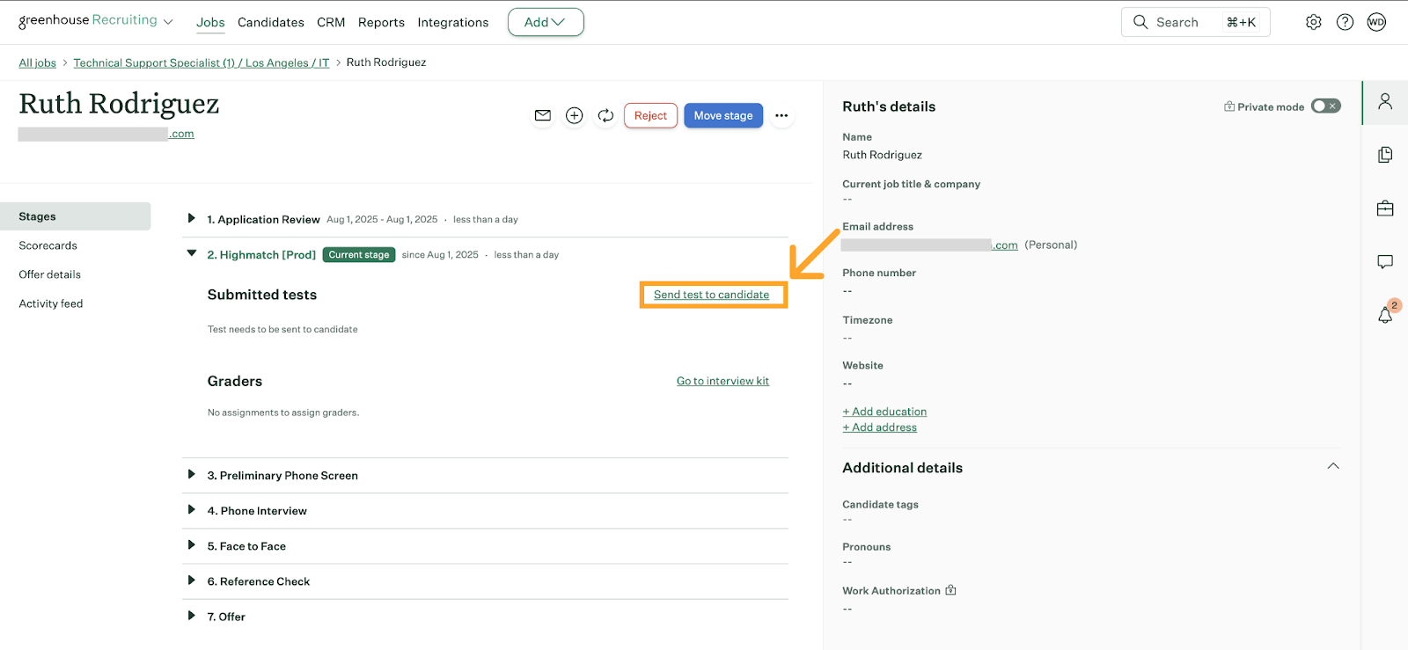Expand the Application Review stage
This screenshot has height=650, width=1408.
191,218
